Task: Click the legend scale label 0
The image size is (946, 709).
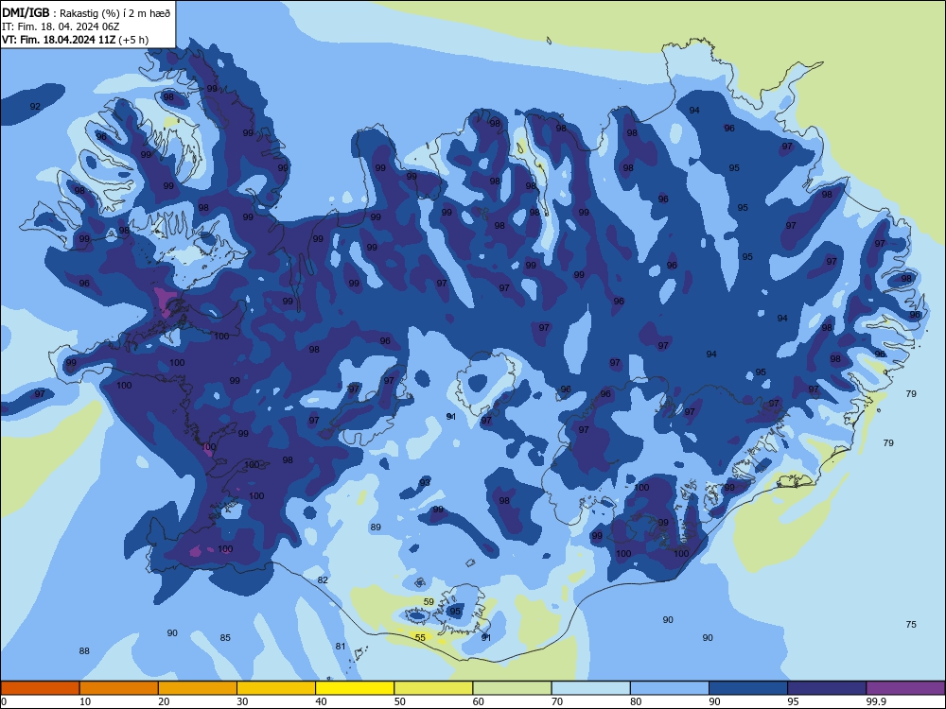Action: click(x=4, y=701)
